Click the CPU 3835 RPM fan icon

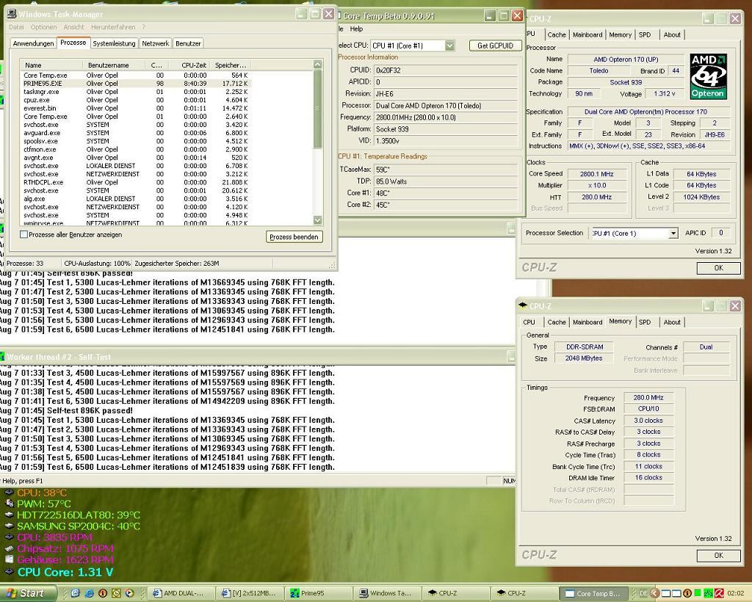pyautogui.click(x=9, y=537)
